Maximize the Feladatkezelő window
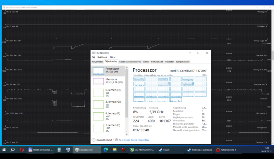The width and height of the screenshot is (274, 159). point(198,53)
